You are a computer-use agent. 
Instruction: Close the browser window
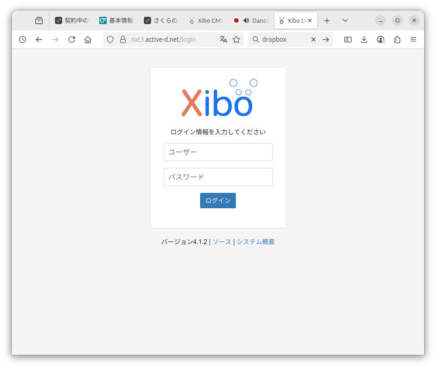pyautogui.click(x=414, y=20)
